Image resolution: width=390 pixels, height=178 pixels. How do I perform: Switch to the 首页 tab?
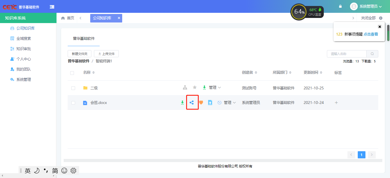pos(68,18)
